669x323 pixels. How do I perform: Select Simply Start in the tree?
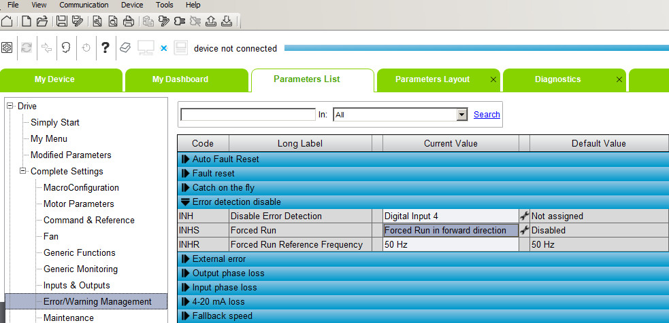(55, 123)
